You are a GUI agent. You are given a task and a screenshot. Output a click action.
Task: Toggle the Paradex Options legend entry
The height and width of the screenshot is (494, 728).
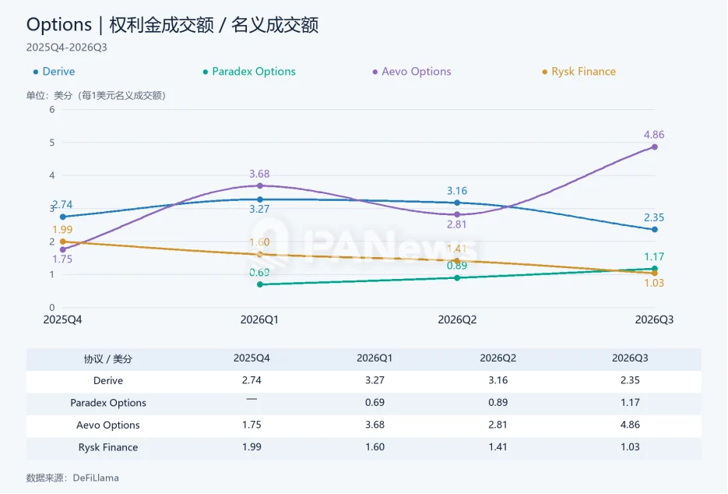click(x=249, y=72)
